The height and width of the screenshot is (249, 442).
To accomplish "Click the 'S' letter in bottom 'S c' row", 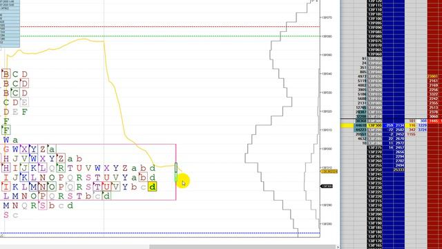I will [6, 215].
